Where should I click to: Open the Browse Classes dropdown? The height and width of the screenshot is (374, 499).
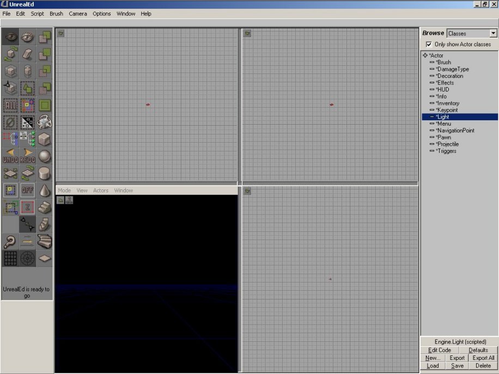(493, 33)
